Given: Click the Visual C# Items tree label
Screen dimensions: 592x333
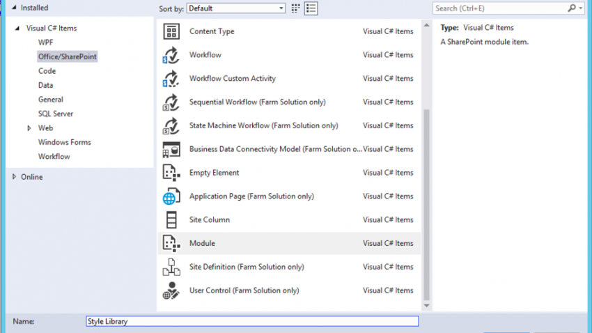Looking at the screenshot, I should pyautogui.click(x=52, y=29).
